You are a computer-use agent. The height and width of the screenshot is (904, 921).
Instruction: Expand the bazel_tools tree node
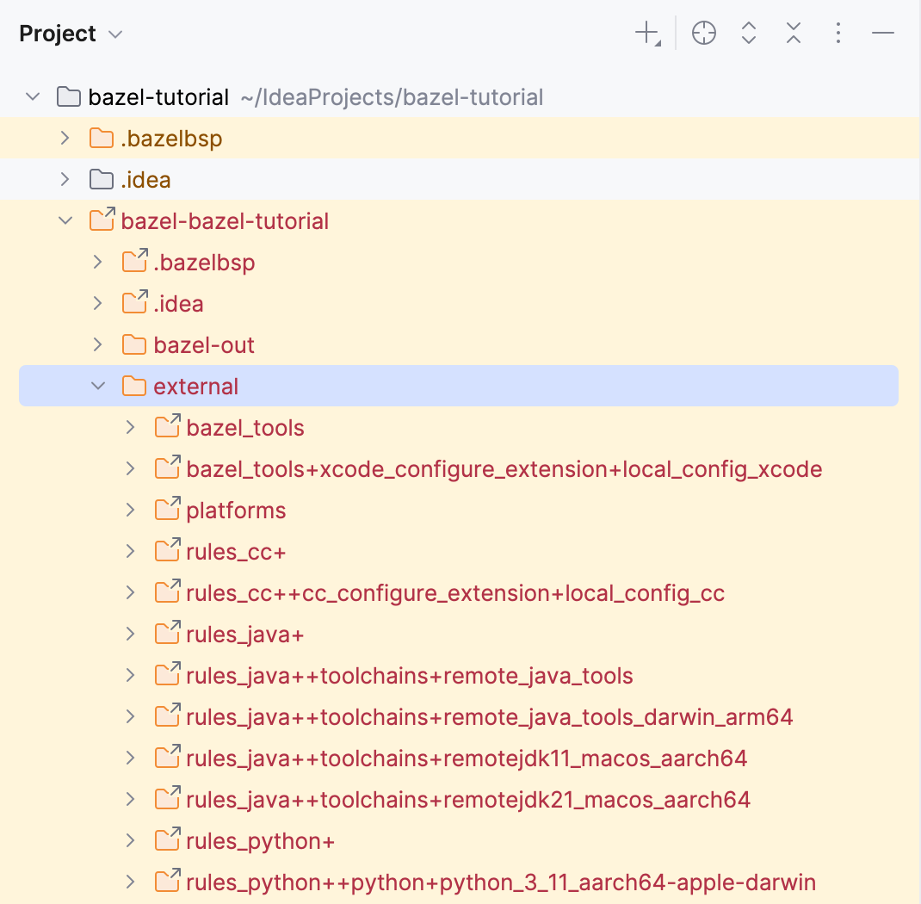pos(130,427)
